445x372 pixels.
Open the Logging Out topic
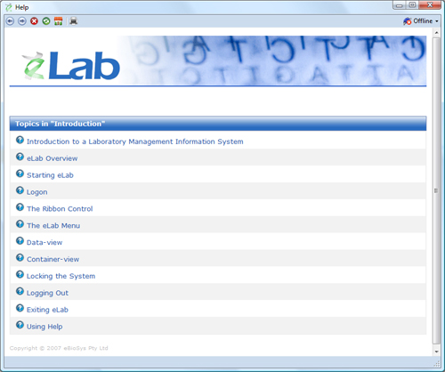[47, 293]
